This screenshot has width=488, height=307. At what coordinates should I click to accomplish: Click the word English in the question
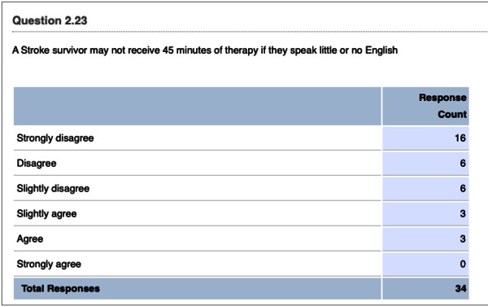click(381, 50)
